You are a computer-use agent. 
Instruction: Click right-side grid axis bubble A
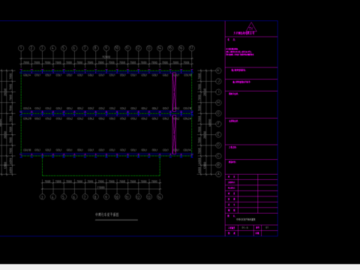click(x=219, y=174)
